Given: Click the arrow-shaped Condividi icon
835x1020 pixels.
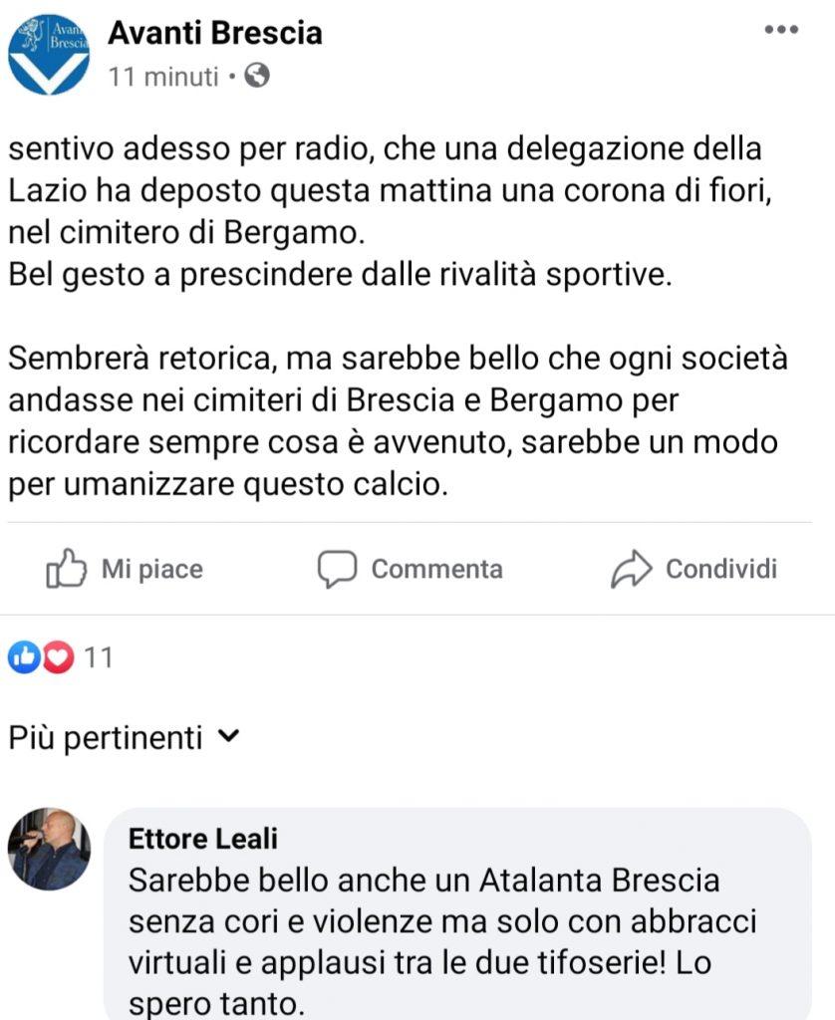Looking at the screenshot, I should [632, 569].
